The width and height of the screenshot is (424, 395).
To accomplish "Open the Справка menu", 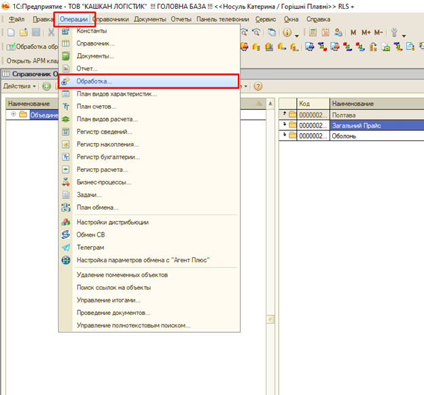I will (318, 19).
